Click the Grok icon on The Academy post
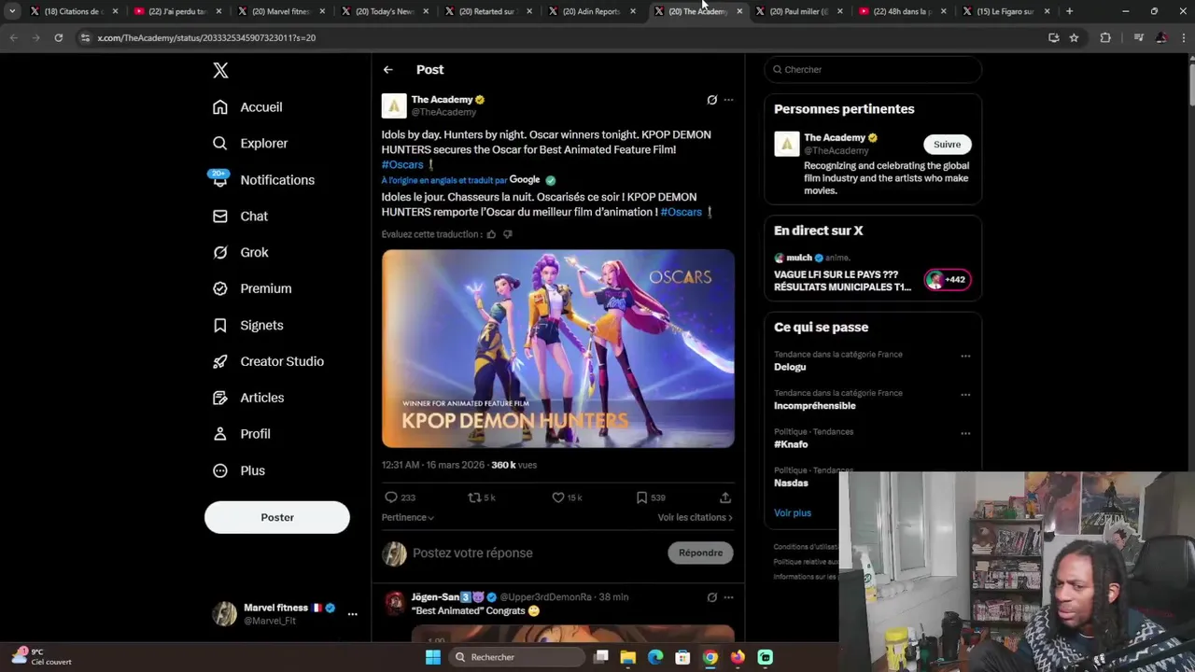Viewport: 1195px width, 672px height. (711, 100)
